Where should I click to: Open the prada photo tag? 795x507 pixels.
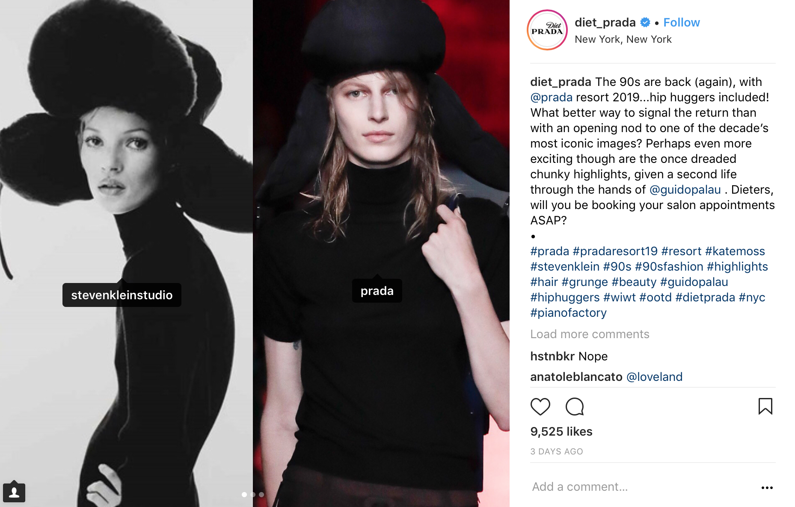click(377, 291)
